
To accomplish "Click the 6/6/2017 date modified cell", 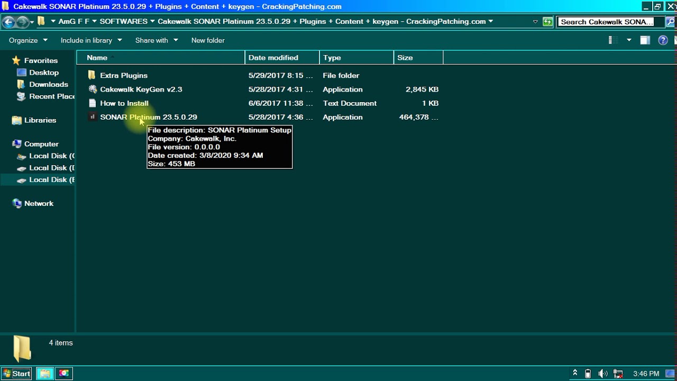I will coord(281,103).
